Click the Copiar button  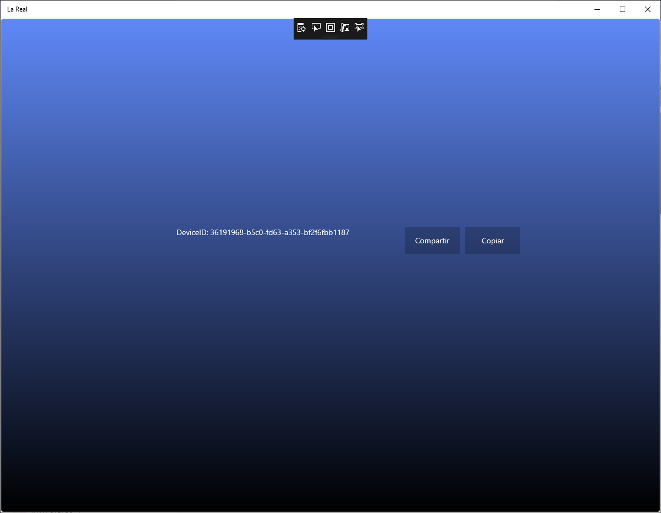493,241
